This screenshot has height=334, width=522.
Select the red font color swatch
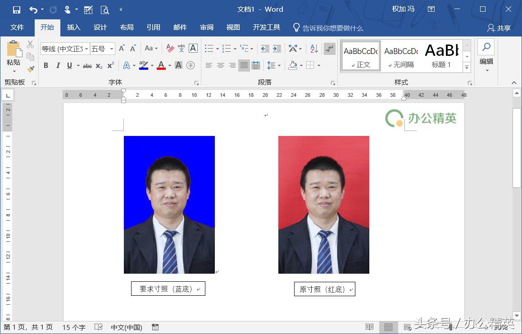click(161, 65)
